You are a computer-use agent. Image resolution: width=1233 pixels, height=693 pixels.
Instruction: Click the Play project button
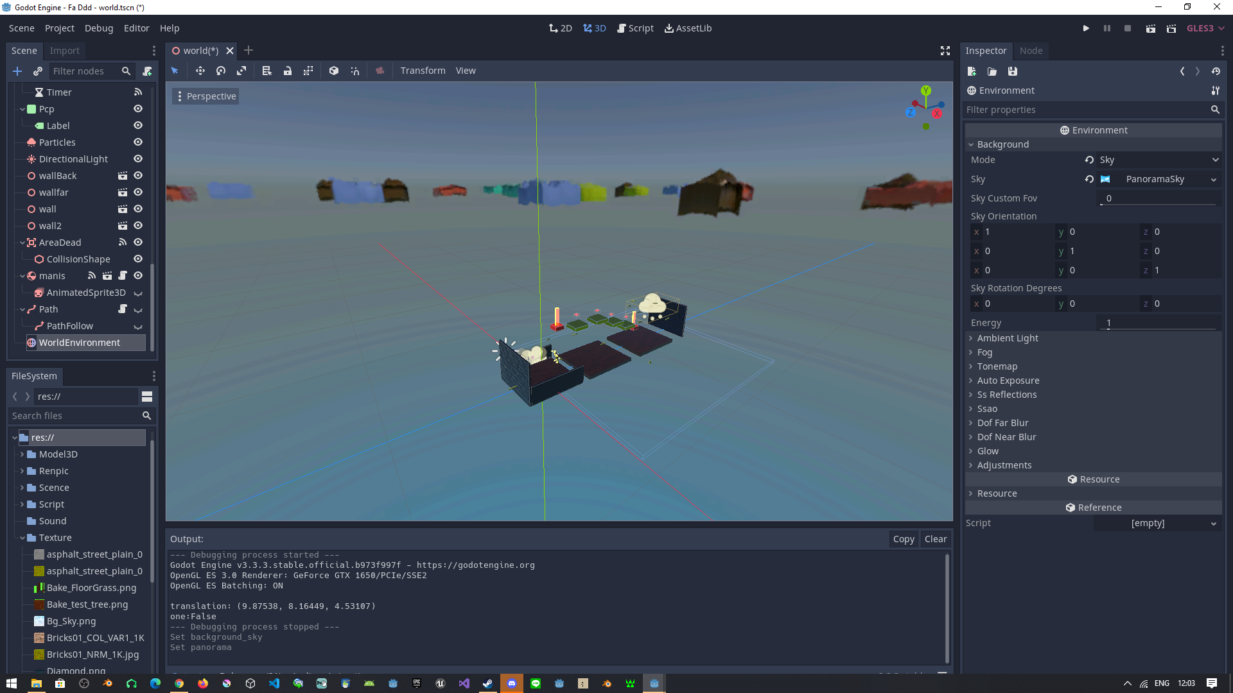point(1085,28)
